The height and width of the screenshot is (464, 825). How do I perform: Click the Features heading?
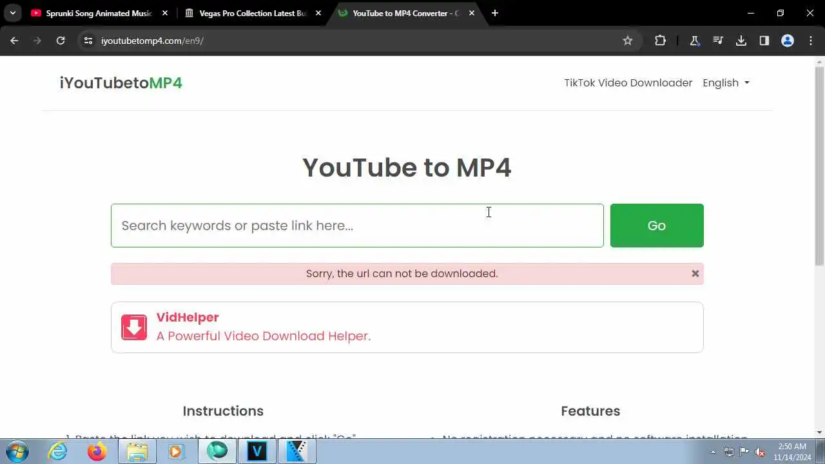(x=590, y=411)
